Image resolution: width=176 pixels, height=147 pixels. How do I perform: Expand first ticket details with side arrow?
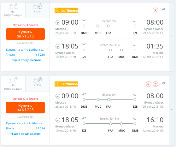(172, 36)
